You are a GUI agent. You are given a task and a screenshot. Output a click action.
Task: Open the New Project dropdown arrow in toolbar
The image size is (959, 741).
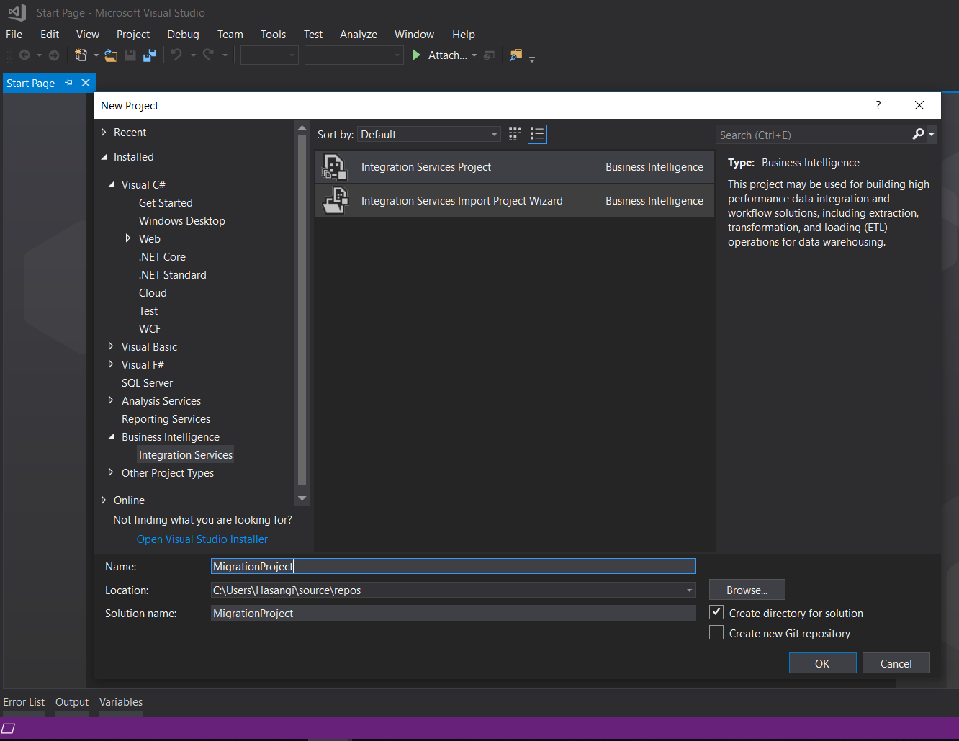pyautogui.click(x=96, y=55)
